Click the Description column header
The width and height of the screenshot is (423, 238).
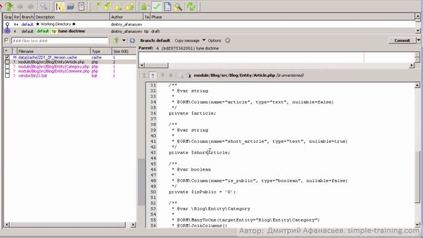72,17
